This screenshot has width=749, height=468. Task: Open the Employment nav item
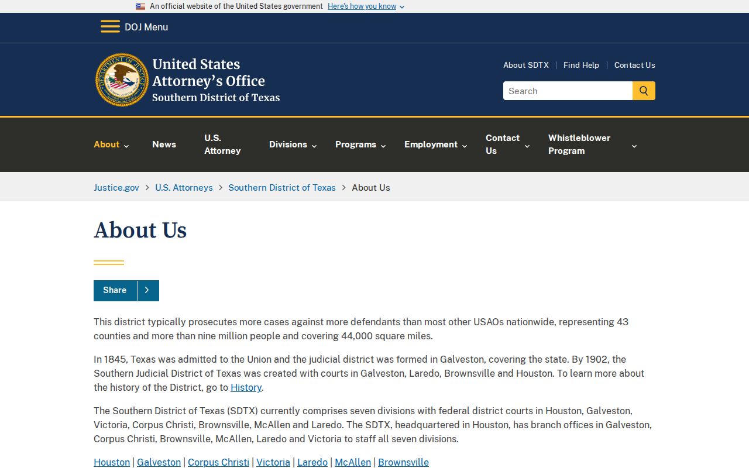(x=431, y=144)
